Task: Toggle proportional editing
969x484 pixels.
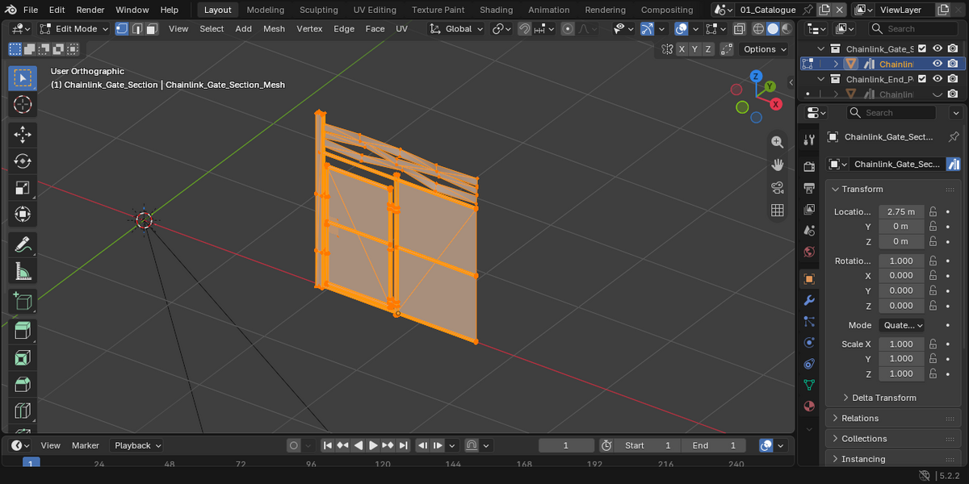Action: click(x=568, y=28)
